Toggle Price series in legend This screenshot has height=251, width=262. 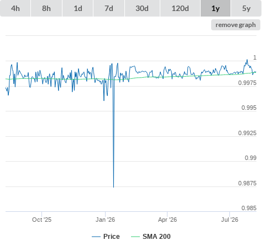[106, 237]
